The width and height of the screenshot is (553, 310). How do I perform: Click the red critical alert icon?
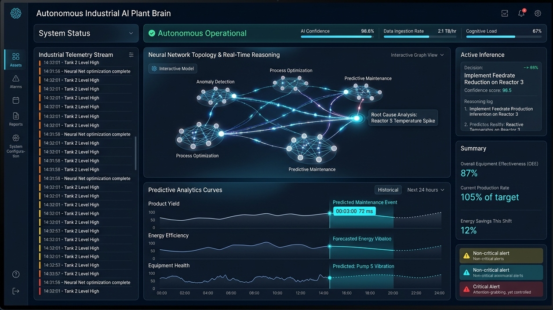point(466,289)
